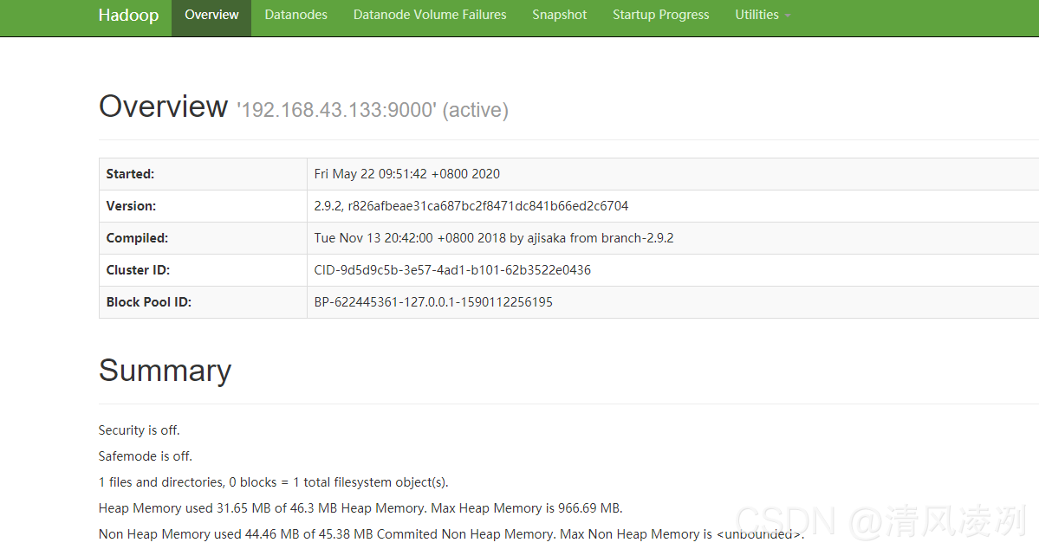Select the Tue Nov 13 compiled value
Viewport: 1039px width, 549px height.
tap(494, 238)
